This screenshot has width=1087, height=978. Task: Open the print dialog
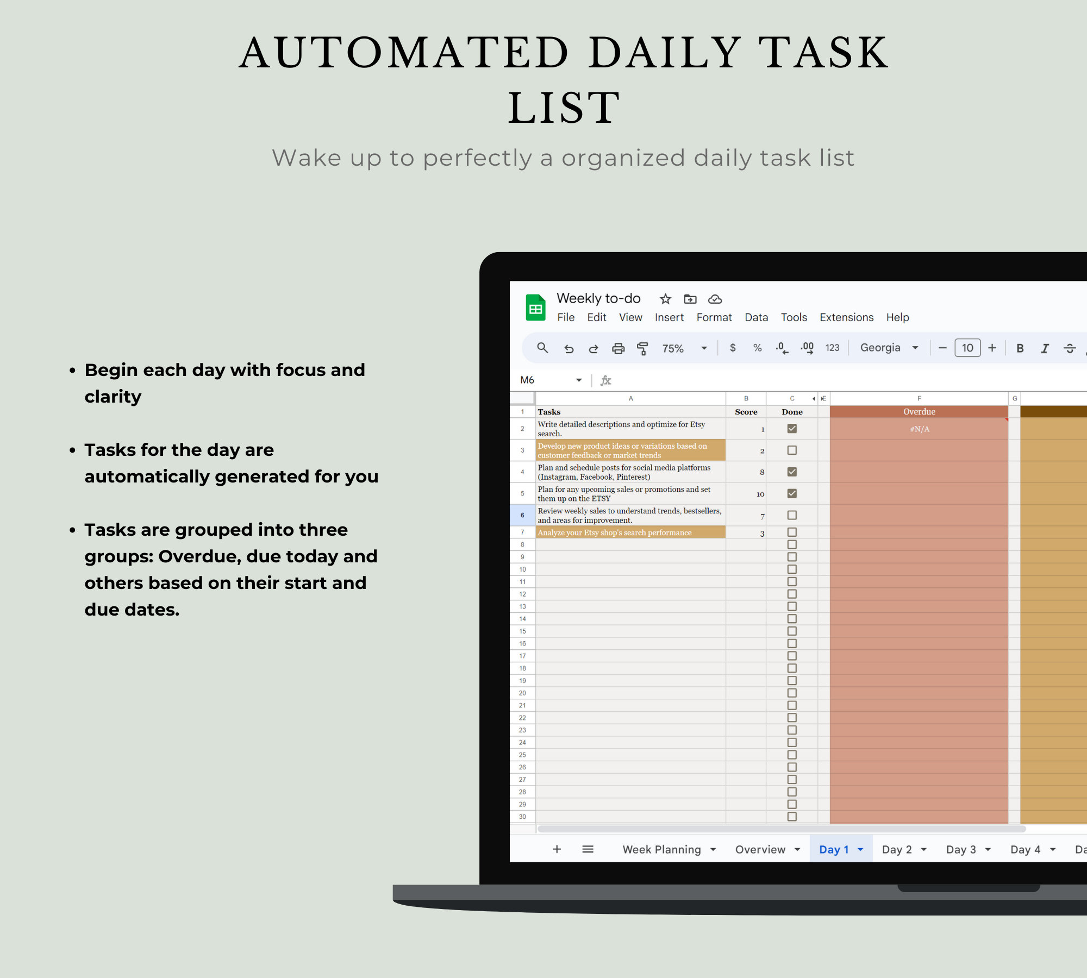pos(618,348)
